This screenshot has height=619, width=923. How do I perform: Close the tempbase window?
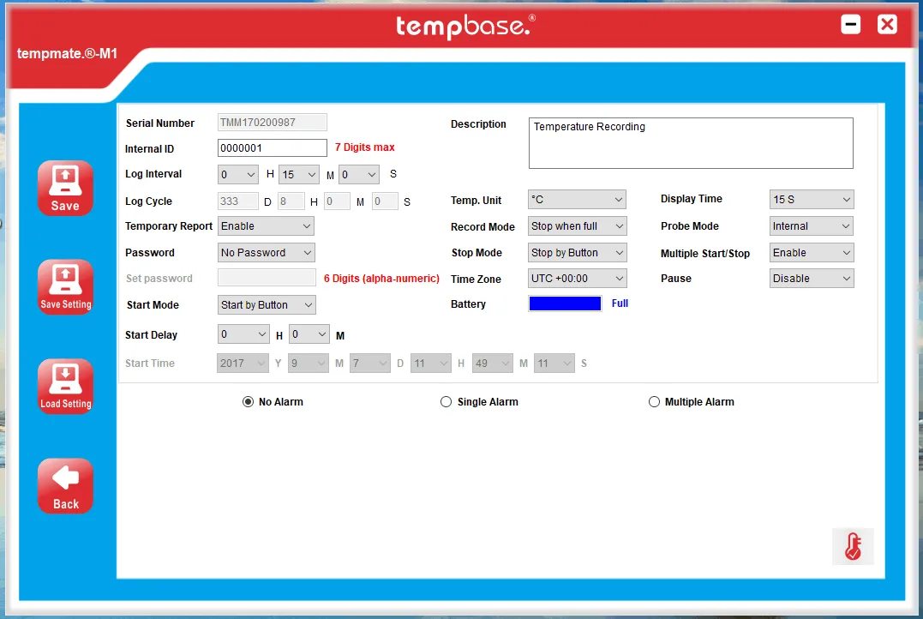click(x=887, y=25)
